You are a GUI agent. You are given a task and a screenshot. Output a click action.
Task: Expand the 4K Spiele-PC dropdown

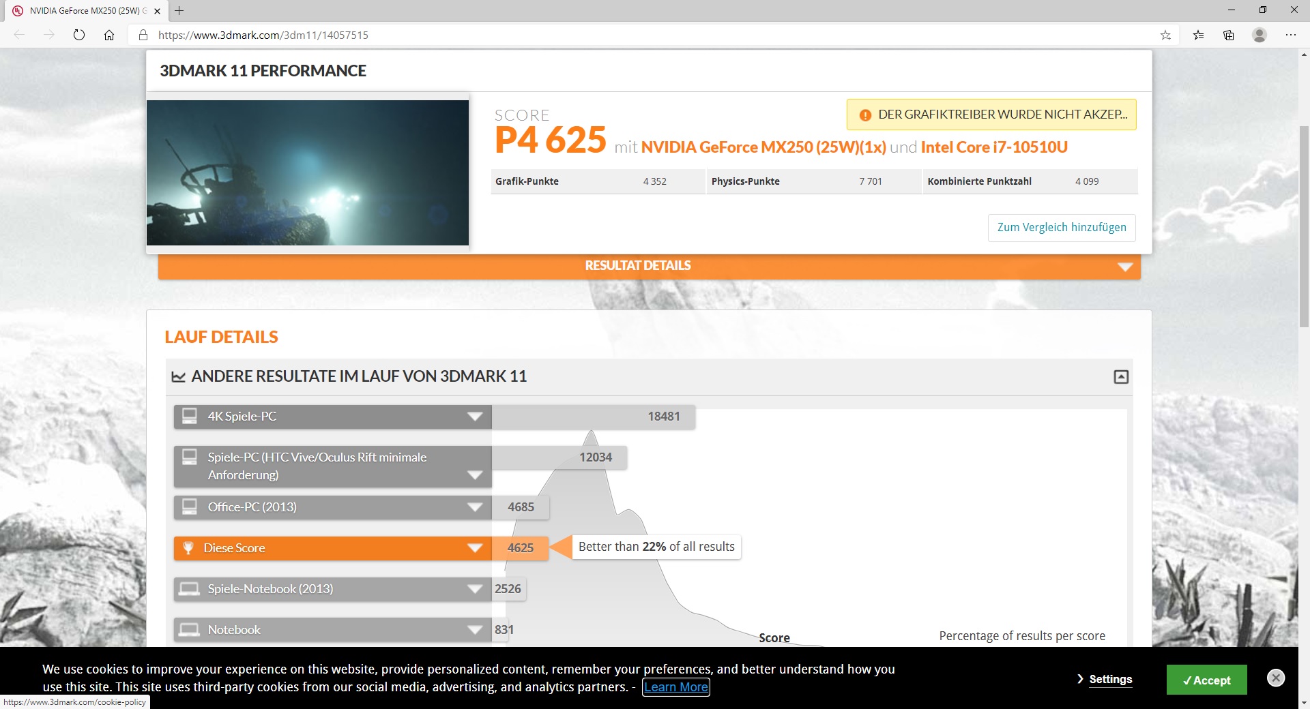tap(475, 417)
